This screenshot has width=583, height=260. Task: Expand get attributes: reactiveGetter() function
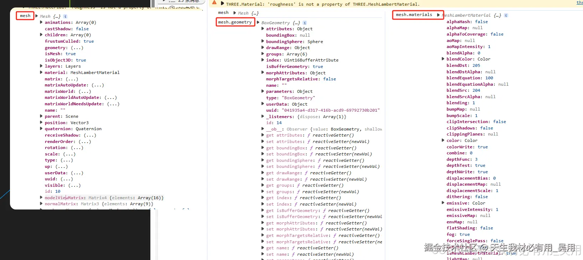click(x=263, y=135)
